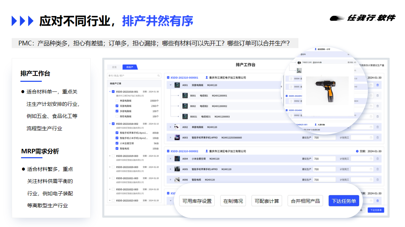The width and height of the screenshot is (405, 227).
Task: Switch to the 待排产 tab
Action: (129, 67)
